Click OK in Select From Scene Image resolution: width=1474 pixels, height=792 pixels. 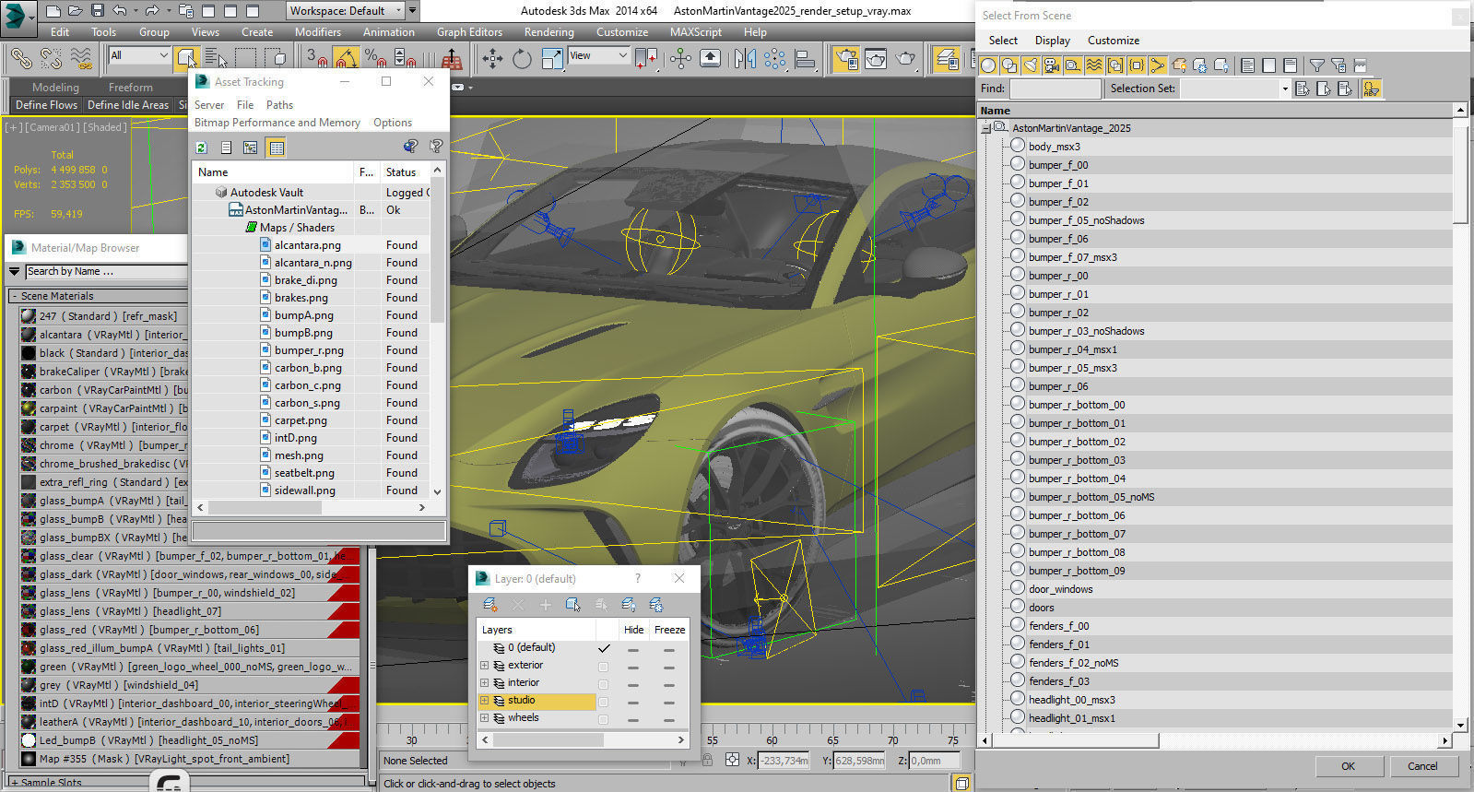1348,766
